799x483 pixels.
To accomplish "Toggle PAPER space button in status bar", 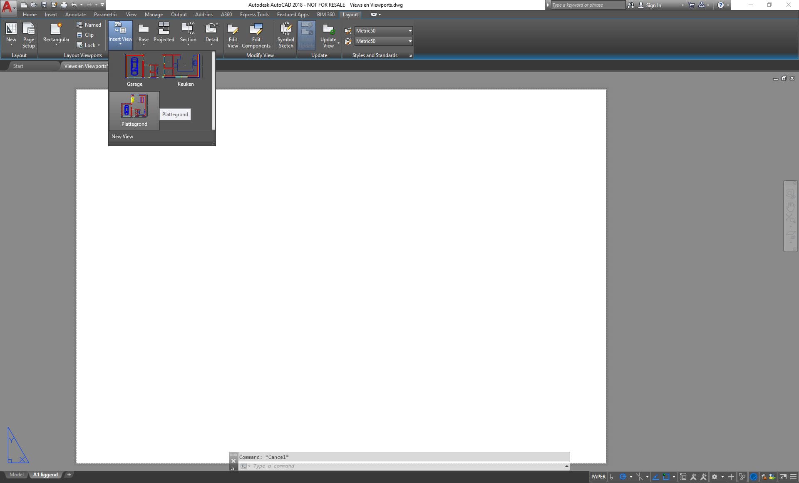I will [598, 477].
